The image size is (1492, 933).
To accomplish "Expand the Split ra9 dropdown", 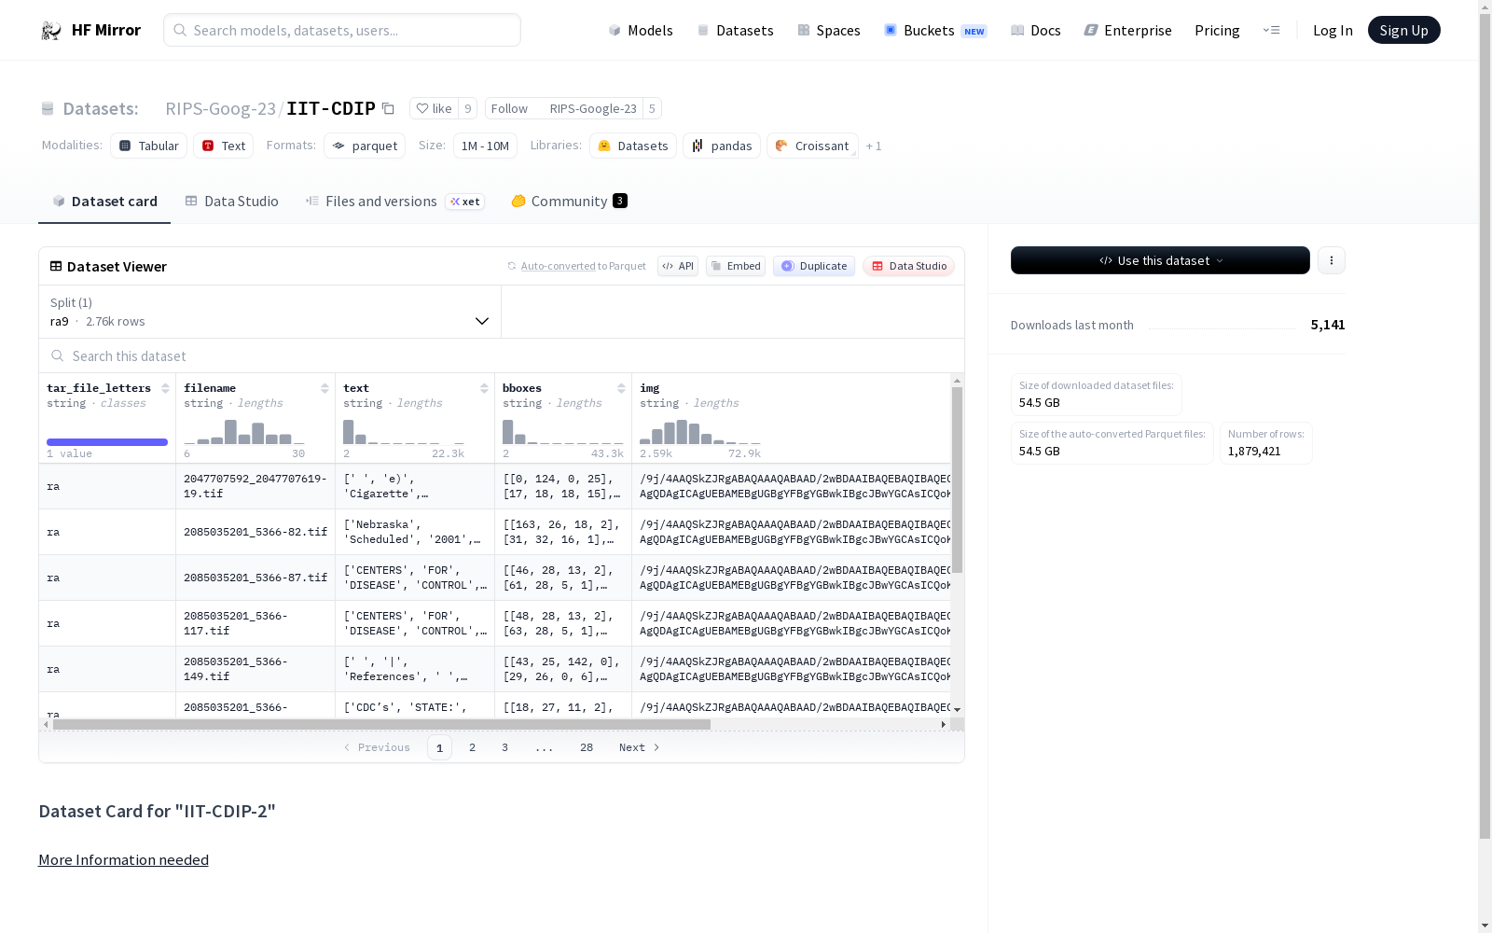I will 270,312.
